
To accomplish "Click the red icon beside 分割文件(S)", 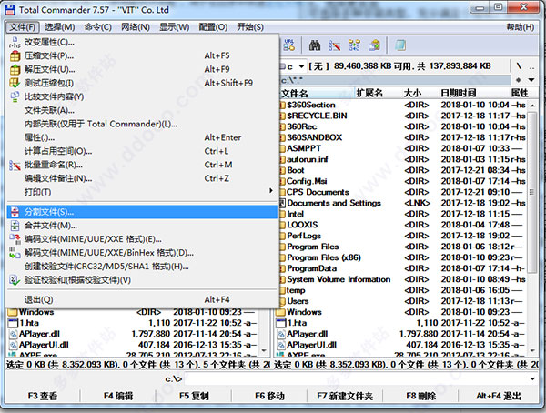I will tap(15, 212).
